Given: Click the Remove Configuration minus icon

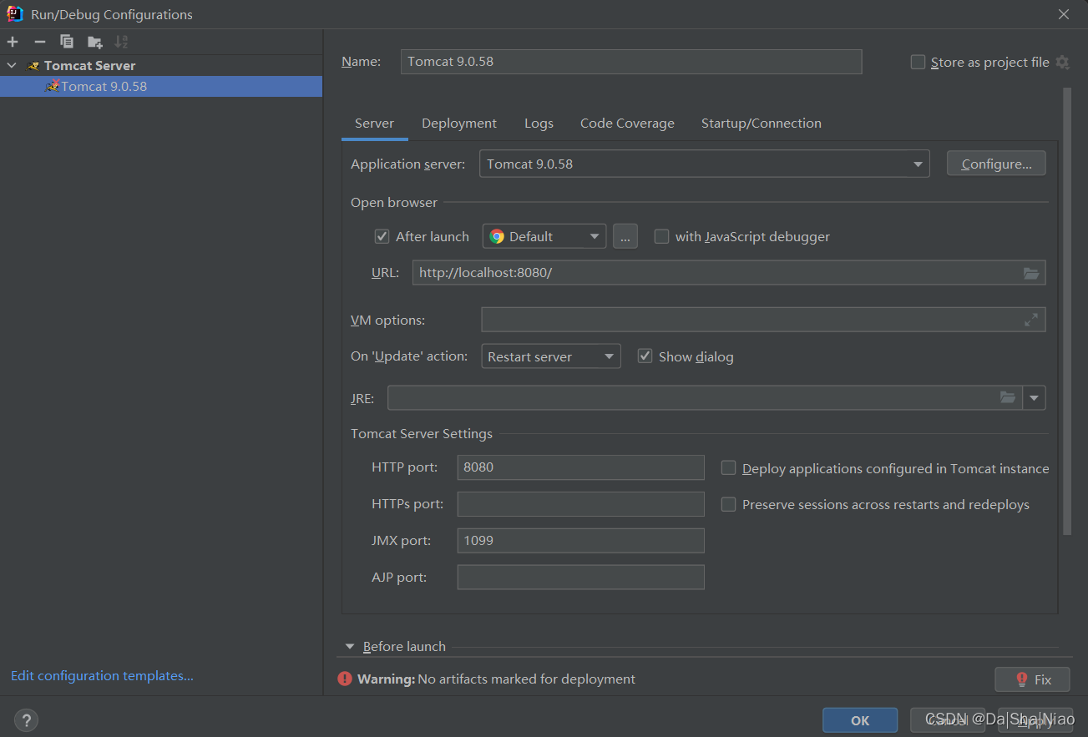Looking at the screenshot, I should point(39,42).
